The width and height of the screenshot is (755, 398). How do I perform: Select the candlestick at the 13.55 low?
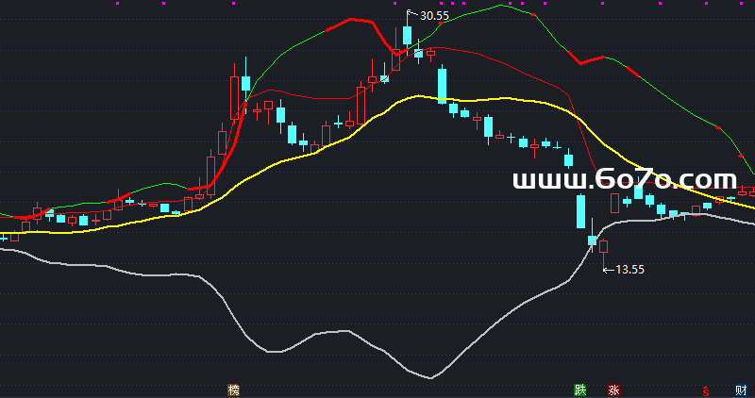pyautogui.click(x=603, y=246)
